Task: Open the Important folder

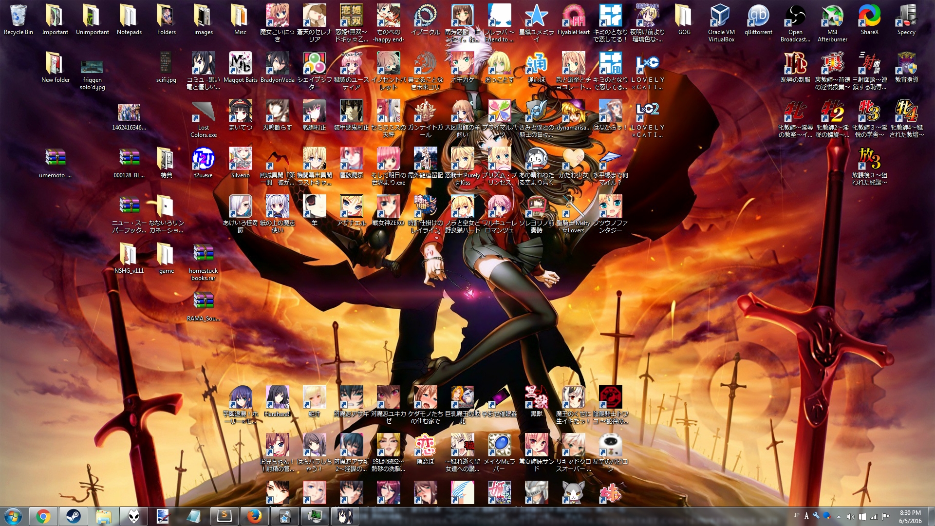Action: click(55, 19)
